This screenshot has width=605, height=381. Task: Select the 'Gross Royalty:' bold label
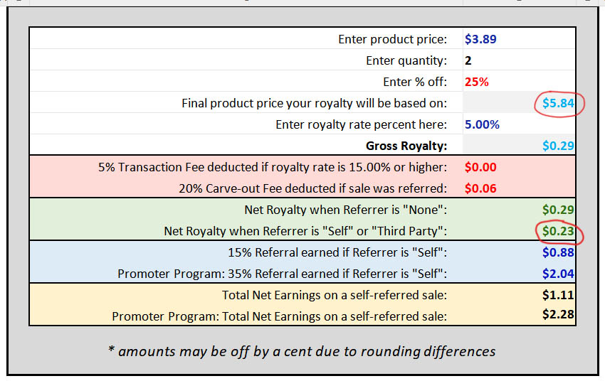point(406,146)
